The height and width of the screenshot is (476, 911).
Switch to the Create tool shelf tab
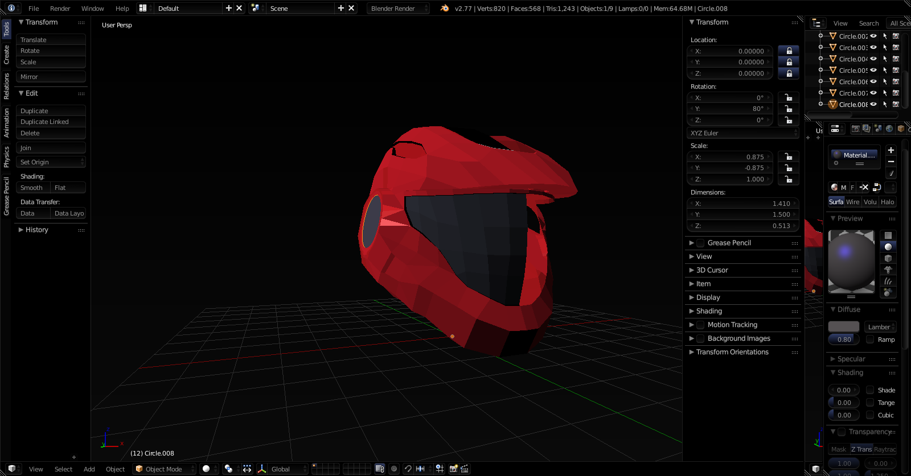pos(6,55)
